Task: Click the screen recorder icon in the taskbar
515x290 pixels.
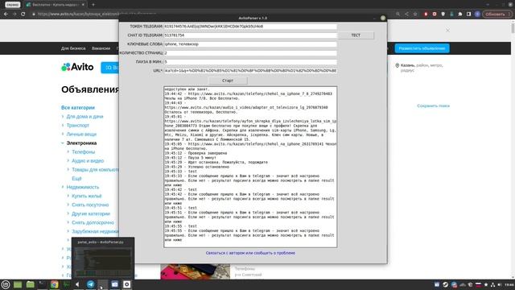Action: click(127, 284)
